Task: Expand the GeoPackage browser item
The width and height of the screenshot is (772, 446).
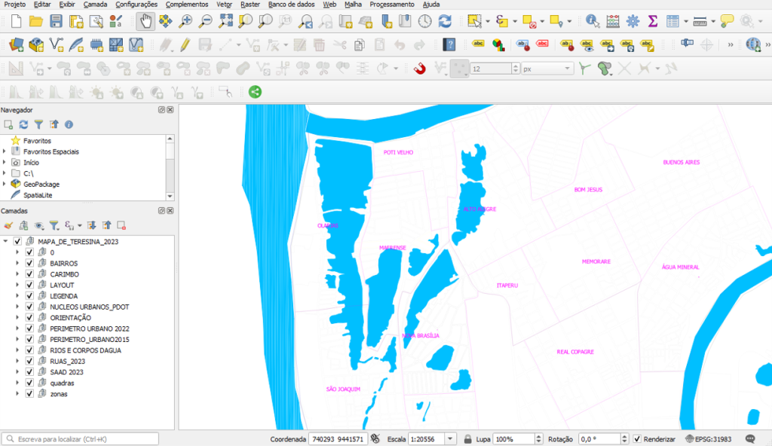Action: pos(5,184)
